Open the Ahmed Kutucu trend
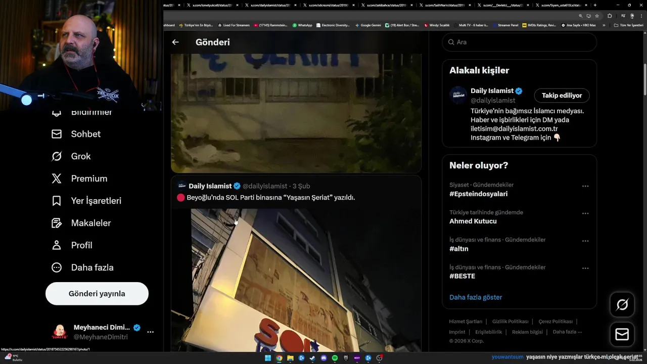This screenshot has width=647, height=364. [x=473, y=221]
